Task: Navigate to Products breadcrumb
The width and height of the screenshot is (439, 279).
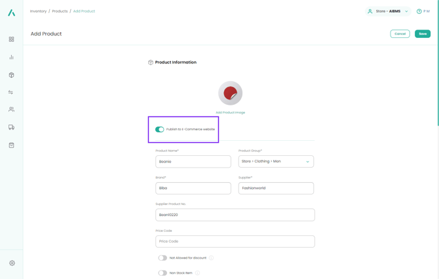Action: click(60, 11)
